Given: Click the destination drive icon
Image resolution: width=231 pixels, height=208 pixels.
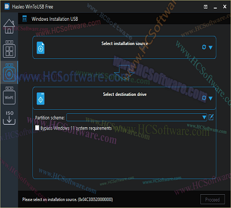Looking at the screenshot, I should coord(40,99).
